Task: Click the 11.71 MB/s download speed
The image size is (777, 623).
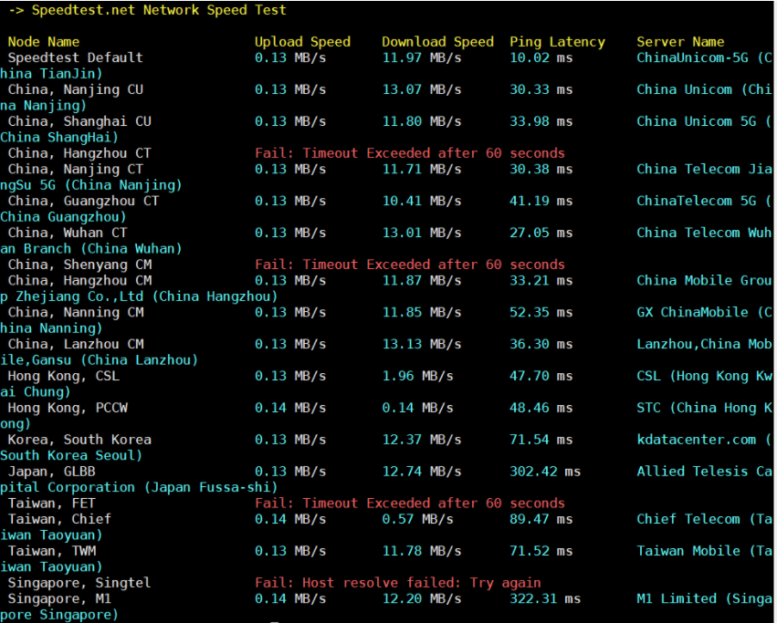Action: pyautogui.click(x=422, y=169)
